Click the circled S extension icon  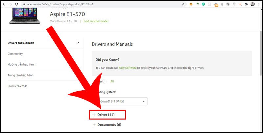tap(228, 4)
